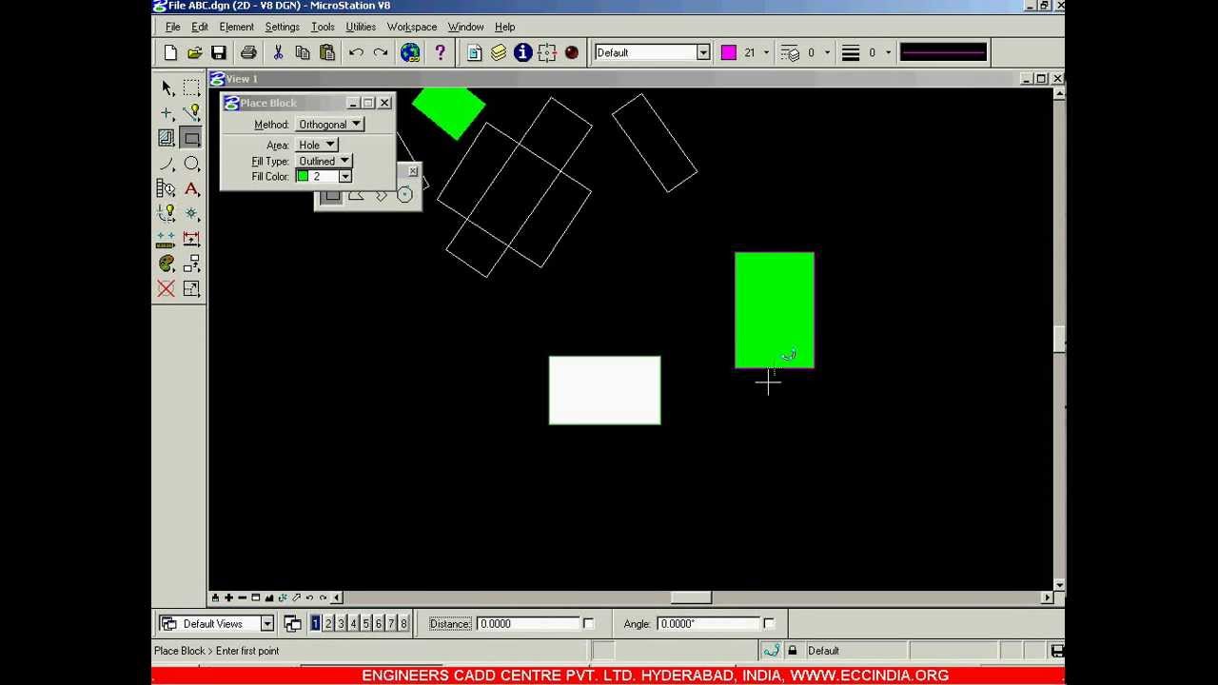
Task: Select the Place Text 'A' tool
Action: [x=191, y=188]
